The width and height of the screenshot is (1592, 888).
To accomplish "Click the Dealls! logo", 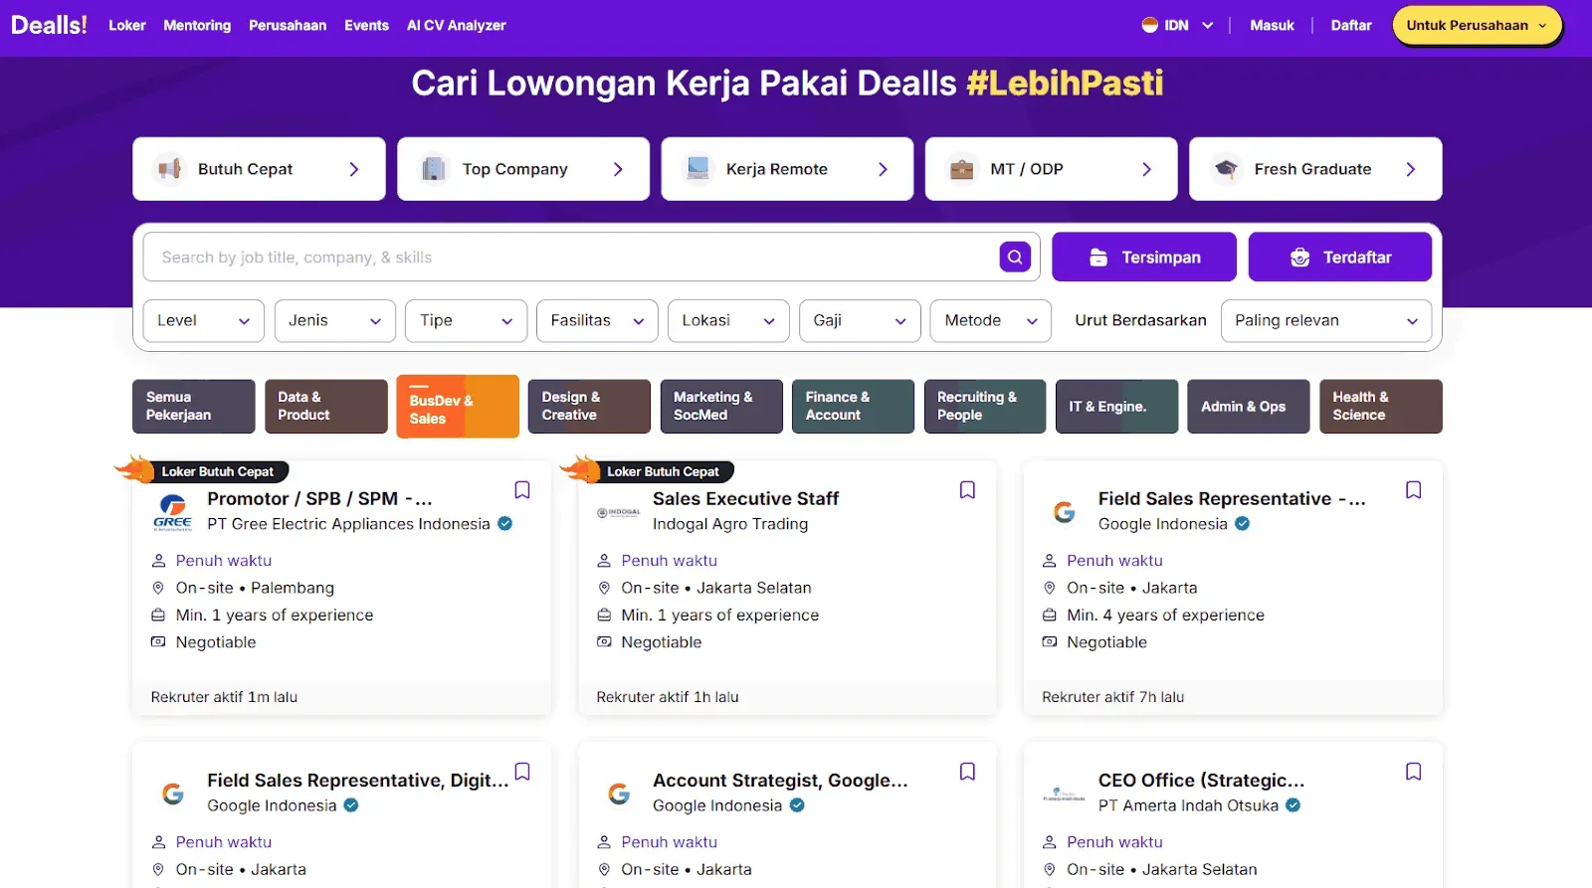I will 49,25.
